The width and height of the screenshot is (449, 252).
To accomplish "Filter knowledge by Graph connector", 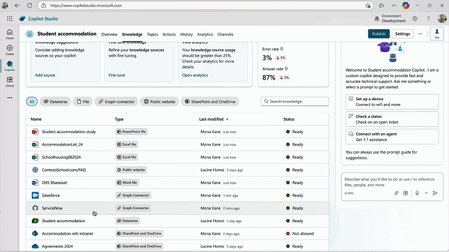I will pyautogui.click(x=116, y=101).
